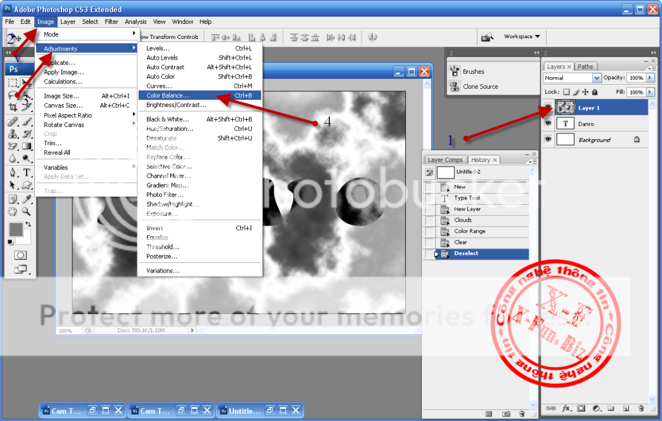Choose Levels in the Adjustments submenu

tap(199, 48)
